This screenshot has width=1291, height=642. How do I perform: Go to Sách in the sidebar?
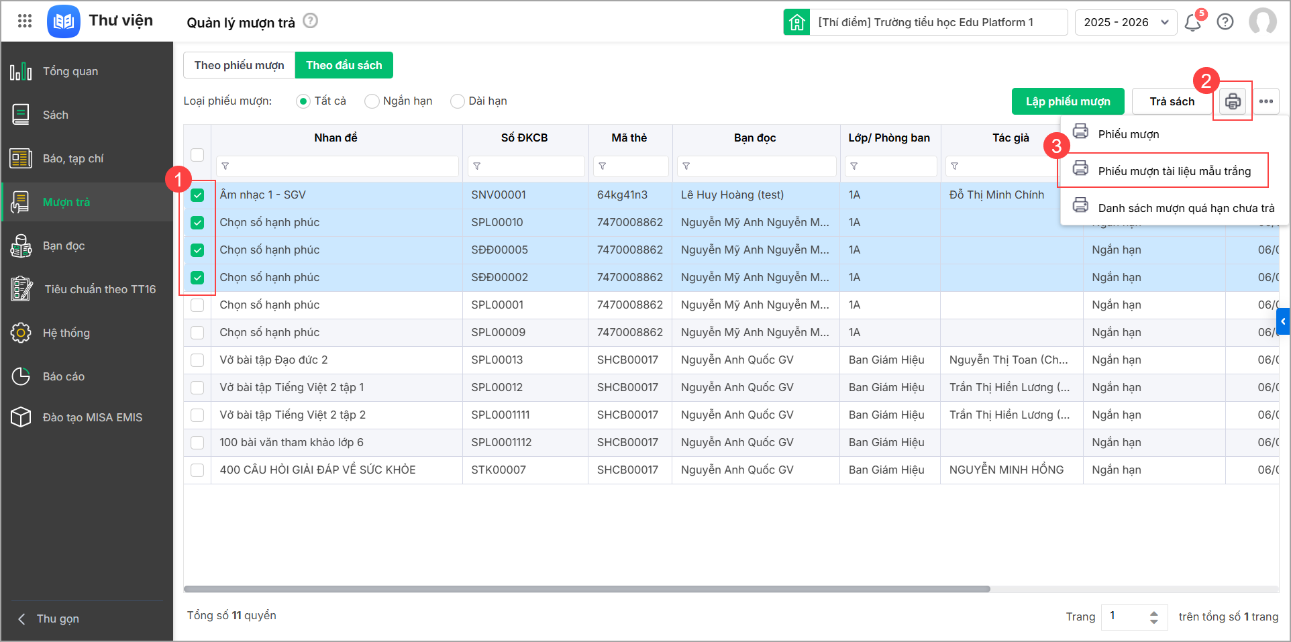click(56, 115)
